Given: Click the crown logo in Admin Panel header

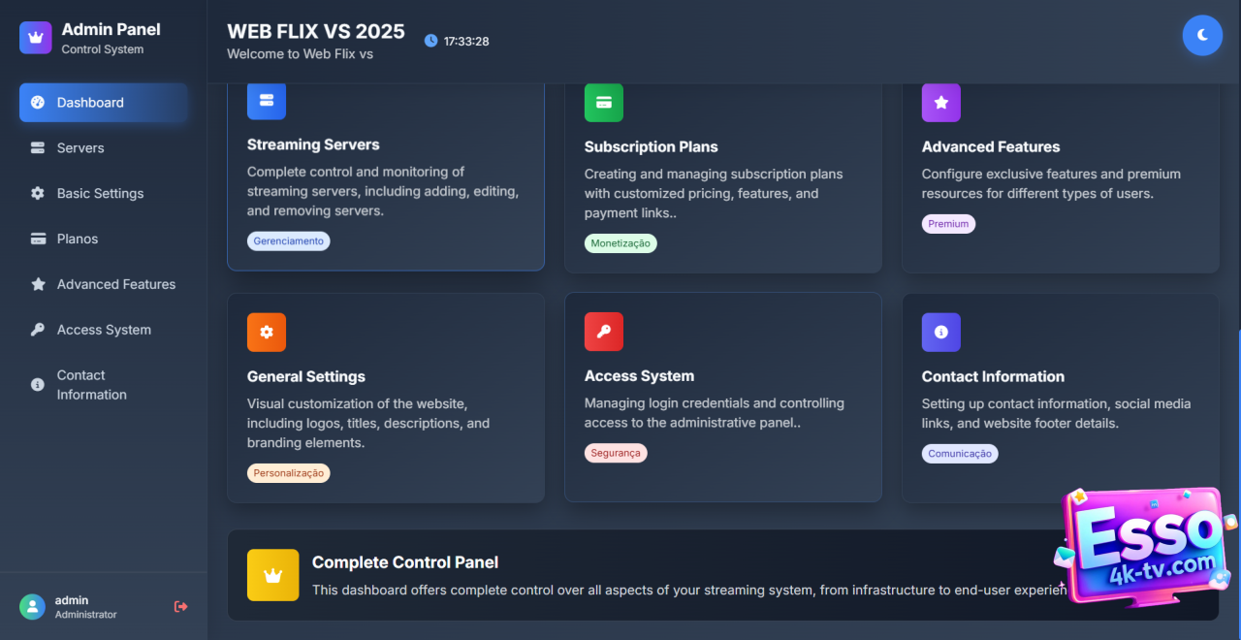Looking at the screenshot, I should click(36, 38).
